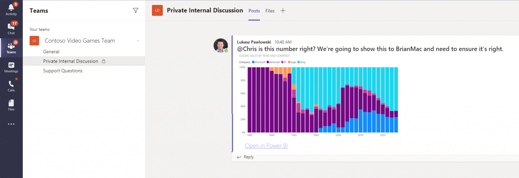Click the Open in Power BI link
This screenshot has width=519, height=178.
click(x=266, y=146)
